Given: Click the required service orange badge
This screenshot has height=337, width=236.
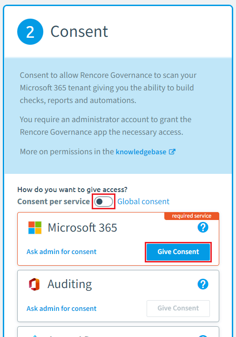Looking at the screenshot, I should coord(192,216).
